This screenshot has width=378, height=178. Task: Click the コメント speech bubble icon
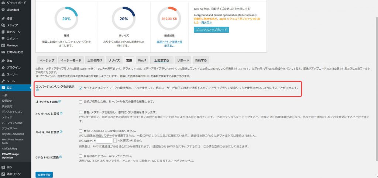pyautogui.click(x=3, y=38)
